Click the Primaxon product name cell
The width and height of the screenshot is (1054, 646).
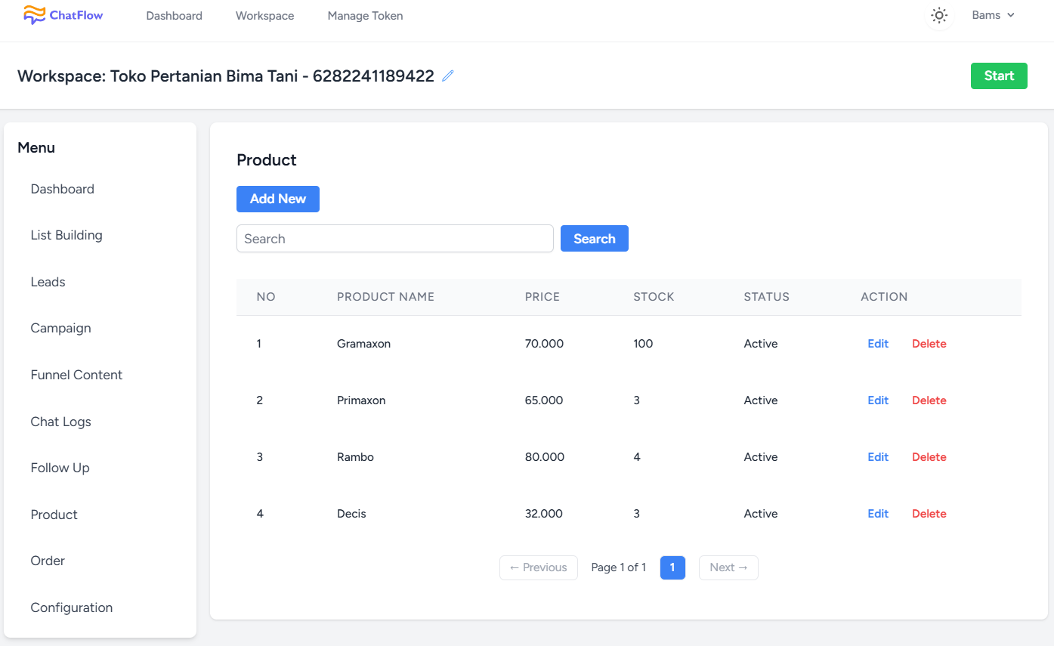(x=361, y=400)
